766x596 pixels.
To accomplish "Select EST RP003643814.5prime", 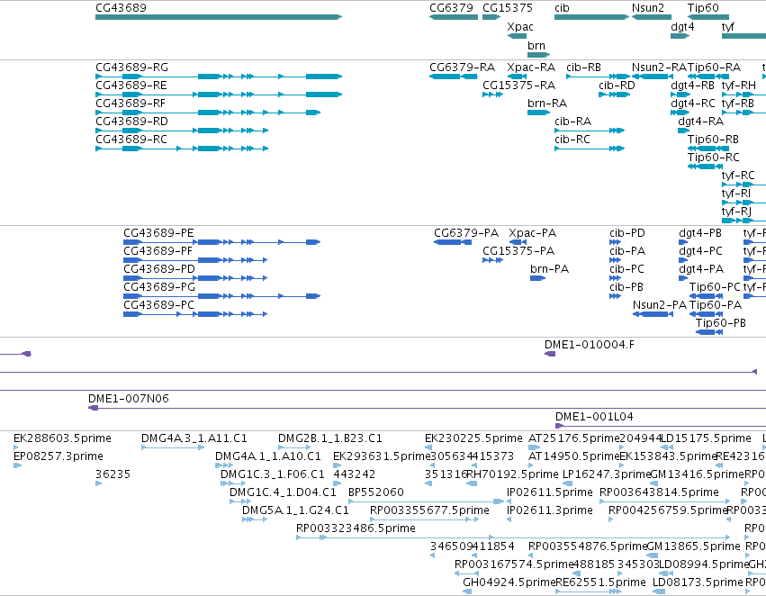I will (665, 501).
